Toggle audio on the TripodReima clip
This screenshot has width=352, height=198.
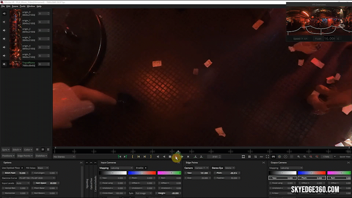coord(4,64)
